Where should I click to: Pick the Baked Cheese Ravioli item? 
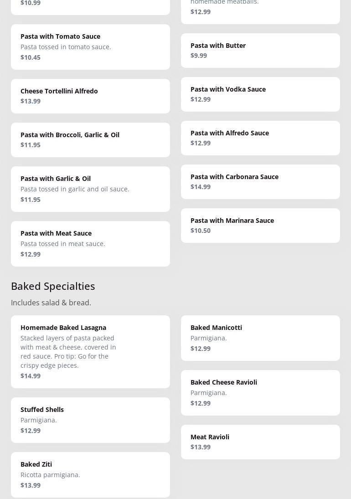coord(260,393)
